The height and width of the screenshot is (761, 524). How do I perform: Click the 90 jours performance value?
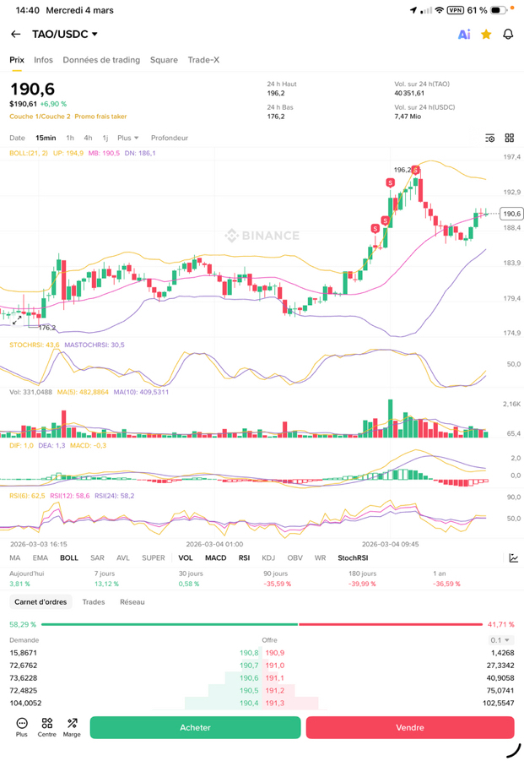coord(278,584)
